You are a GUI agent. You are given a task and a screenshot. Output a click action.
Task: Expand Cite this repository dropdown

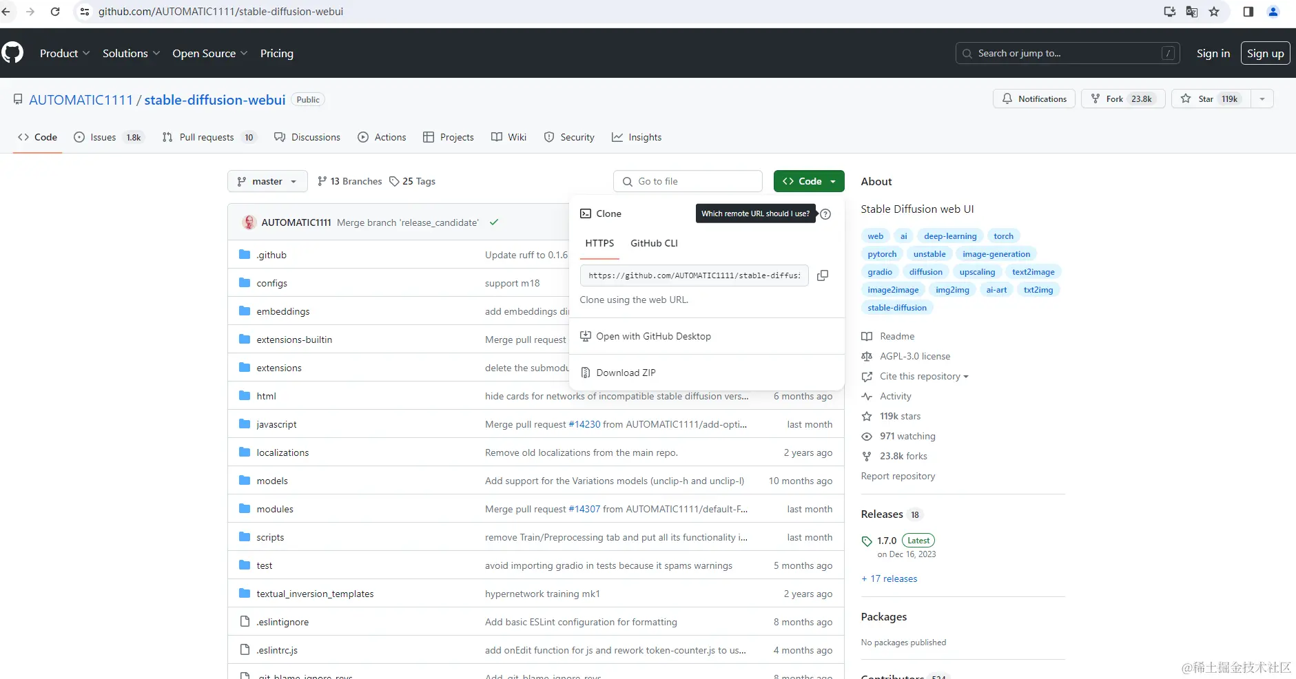(x=924, y=377)
